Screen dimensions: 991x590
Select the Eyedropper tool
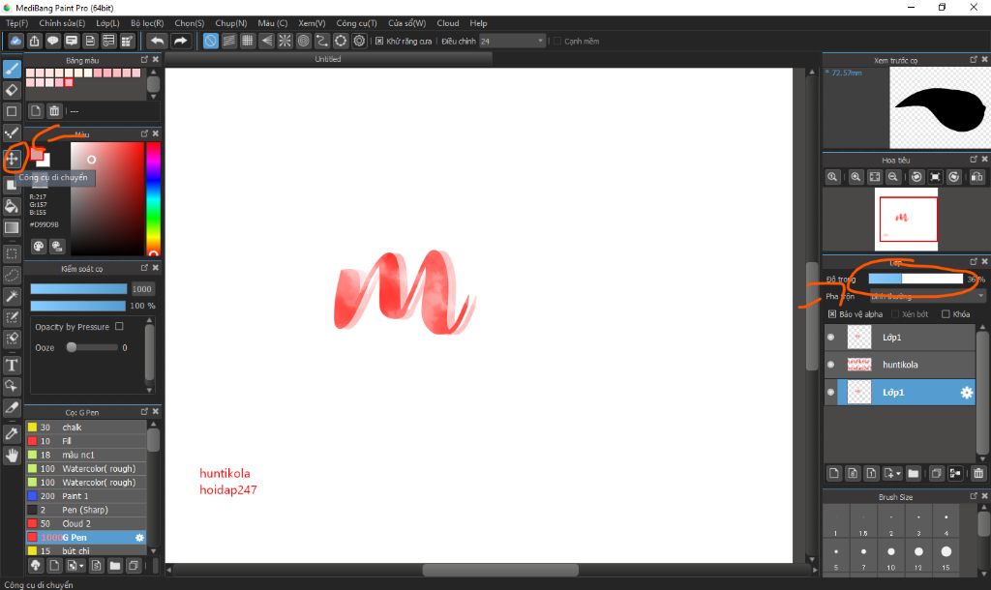[x=12, y=433]
